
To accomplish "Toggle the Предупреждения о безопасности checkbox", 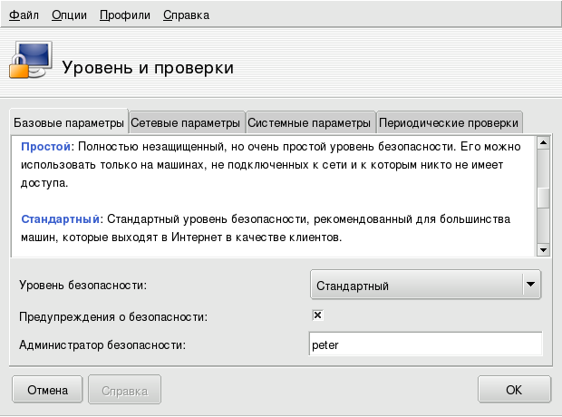I will (318, 315).
